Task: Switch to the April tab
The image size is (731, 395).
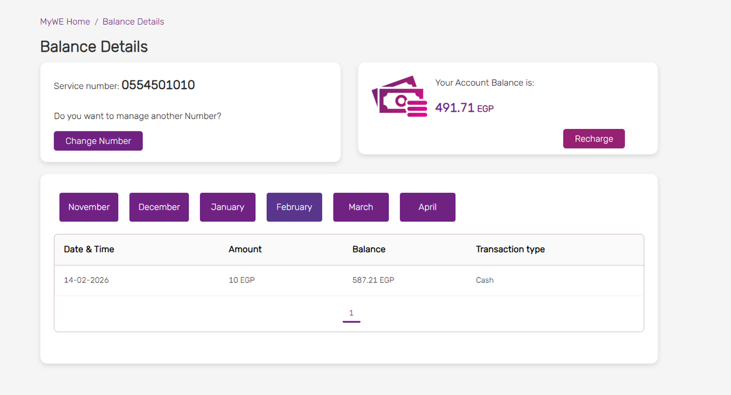Action: [x=427, y=207]
